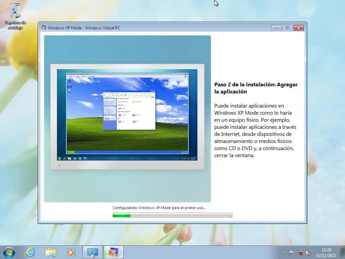Open Windows Explorer folder icon in taskbar

[51, 252]
